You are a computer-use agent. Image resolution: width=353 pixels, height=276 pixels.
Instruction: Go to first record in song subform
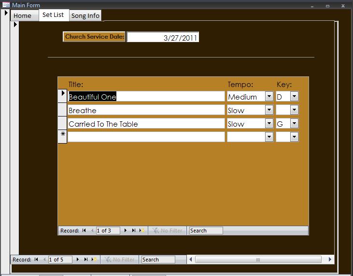click(x=84, y=231)
